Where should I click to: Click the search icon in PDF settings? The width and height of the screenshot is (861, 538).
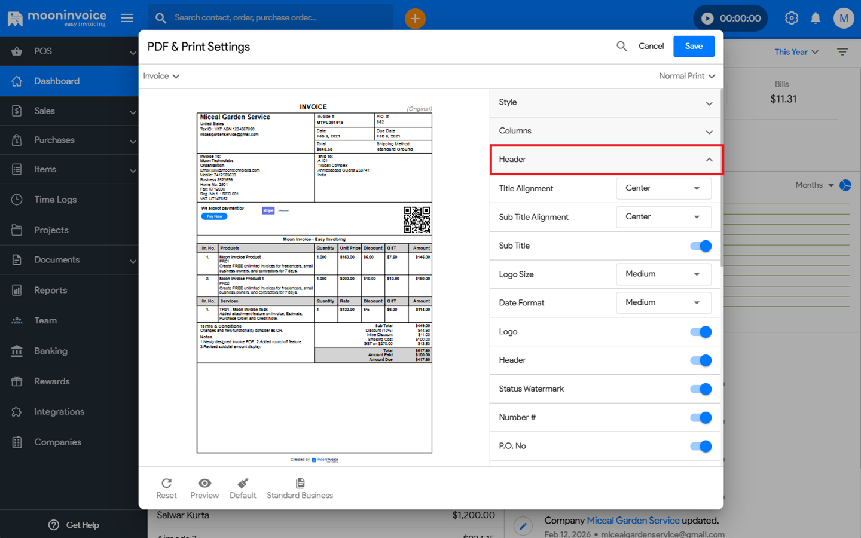[x=622, y=46]
